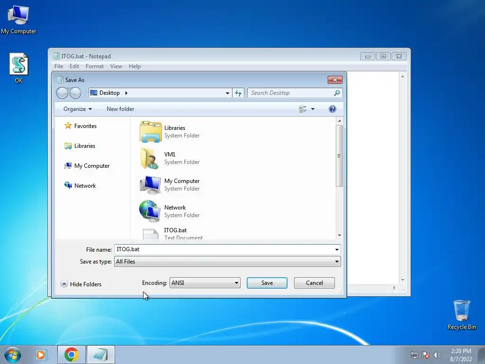This screenshot has height=364, width=485.
Task: Click the Save button
Action: pyautogui.click(x=267, y=283)
